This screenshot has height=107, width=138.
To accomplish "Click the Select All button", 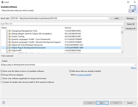I will (x=131, y=24).
